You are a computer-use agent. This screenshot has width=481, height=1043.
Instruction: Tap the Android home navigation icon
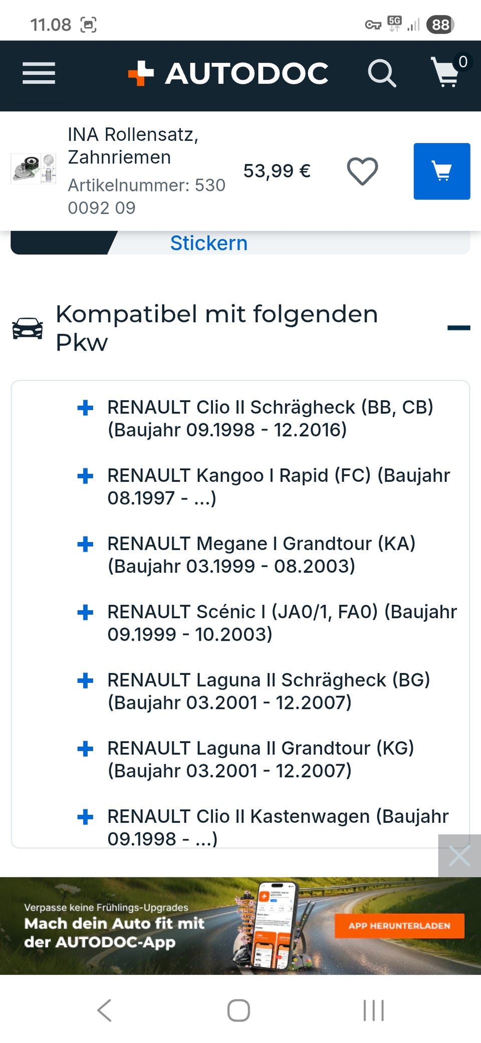(x=238, y=1010)
